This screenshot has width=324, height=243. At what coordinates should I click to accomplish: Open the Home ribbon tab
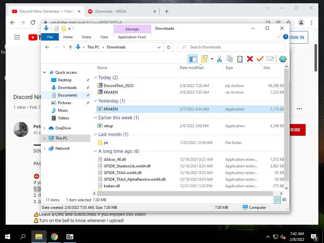click(x=68, y=37)
